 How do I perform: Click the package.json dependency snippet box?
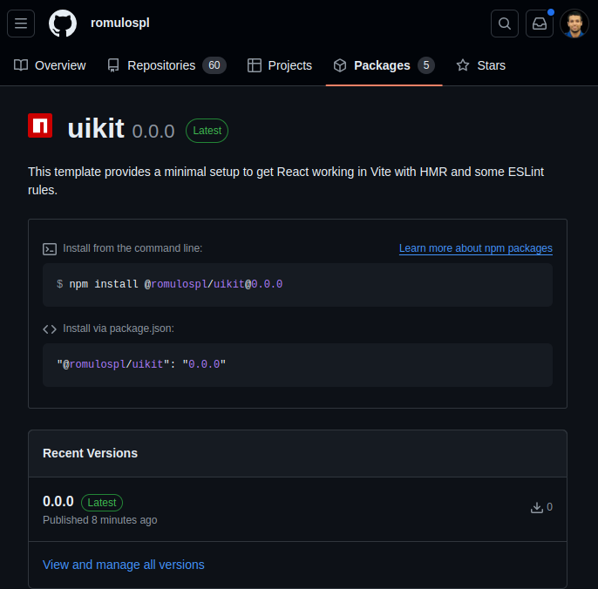point(297,364)
